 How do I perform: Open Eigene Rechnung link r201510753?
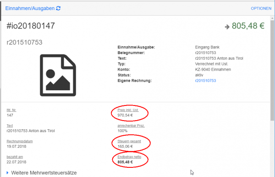[x=205, y=81]
